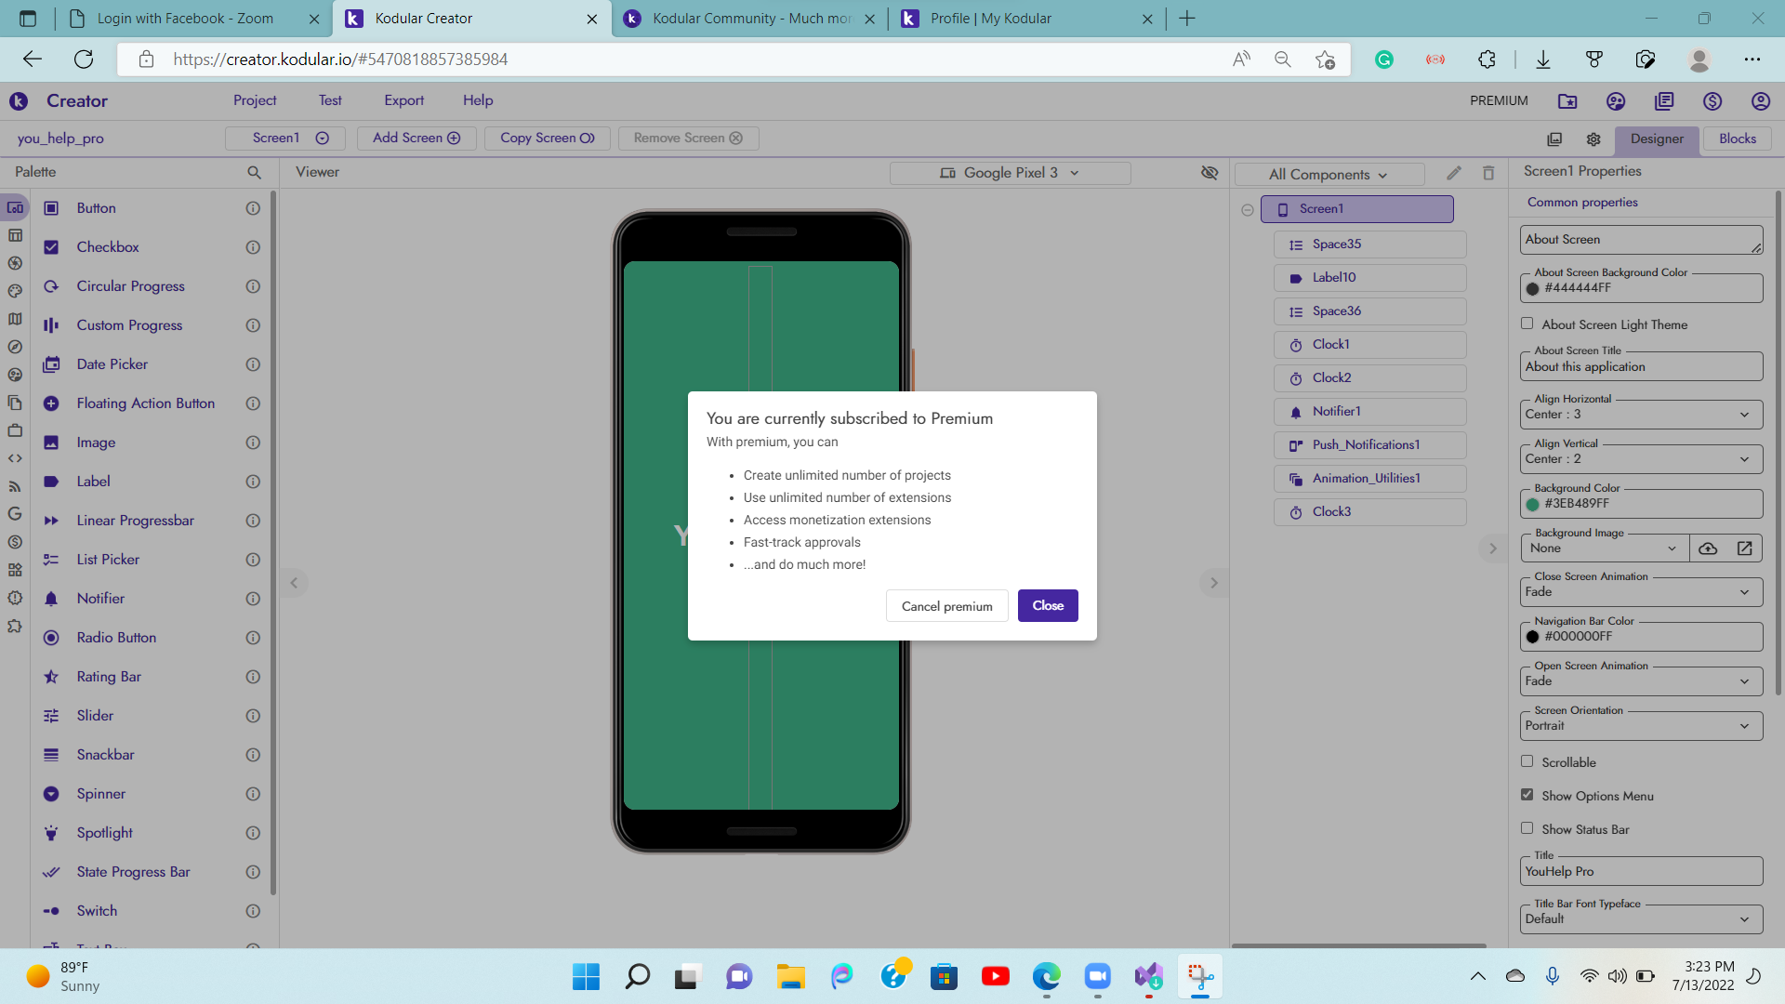1785x1004 pixels.
Task: Upload a background image via cloud icon
Action: [x=1708, y=548]
